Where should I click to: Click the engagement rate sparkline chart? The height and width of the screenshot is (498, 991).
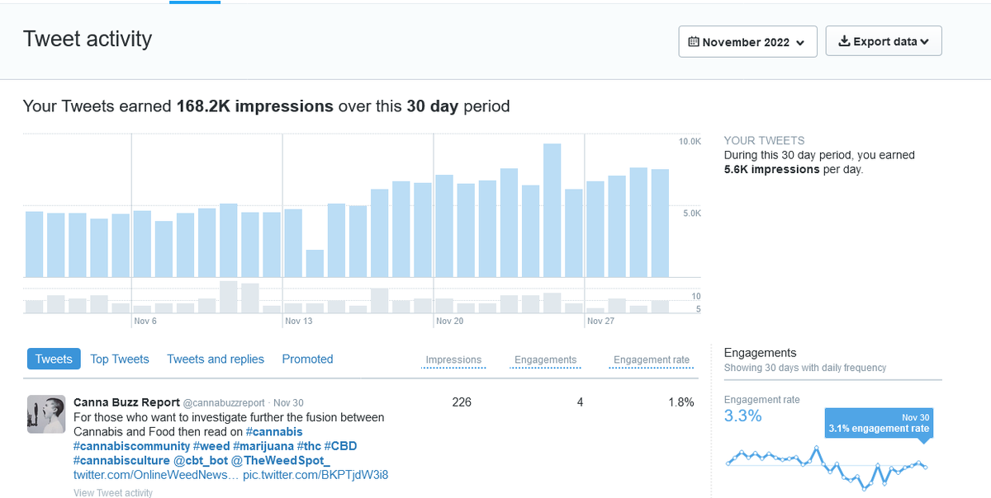coord(827,467)
